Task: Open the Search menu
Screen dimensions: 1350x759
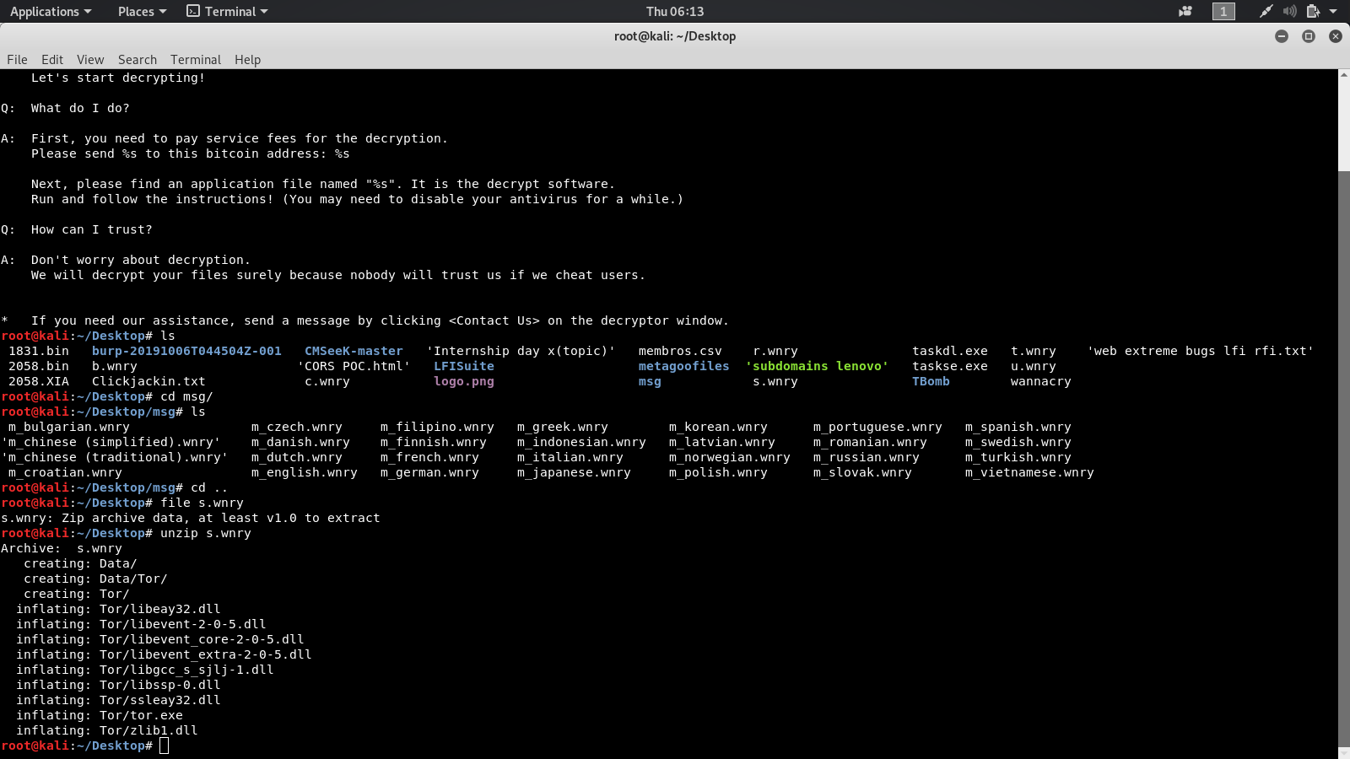Action: click(x=138, y=60)
